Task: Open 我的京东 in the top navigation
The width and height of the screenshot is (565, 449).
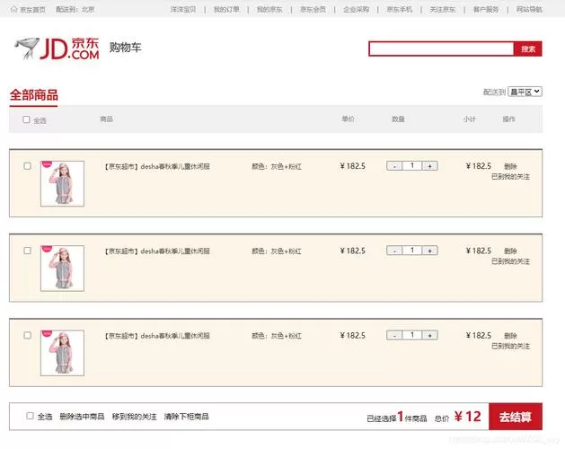Action: [x=269, y=9]
